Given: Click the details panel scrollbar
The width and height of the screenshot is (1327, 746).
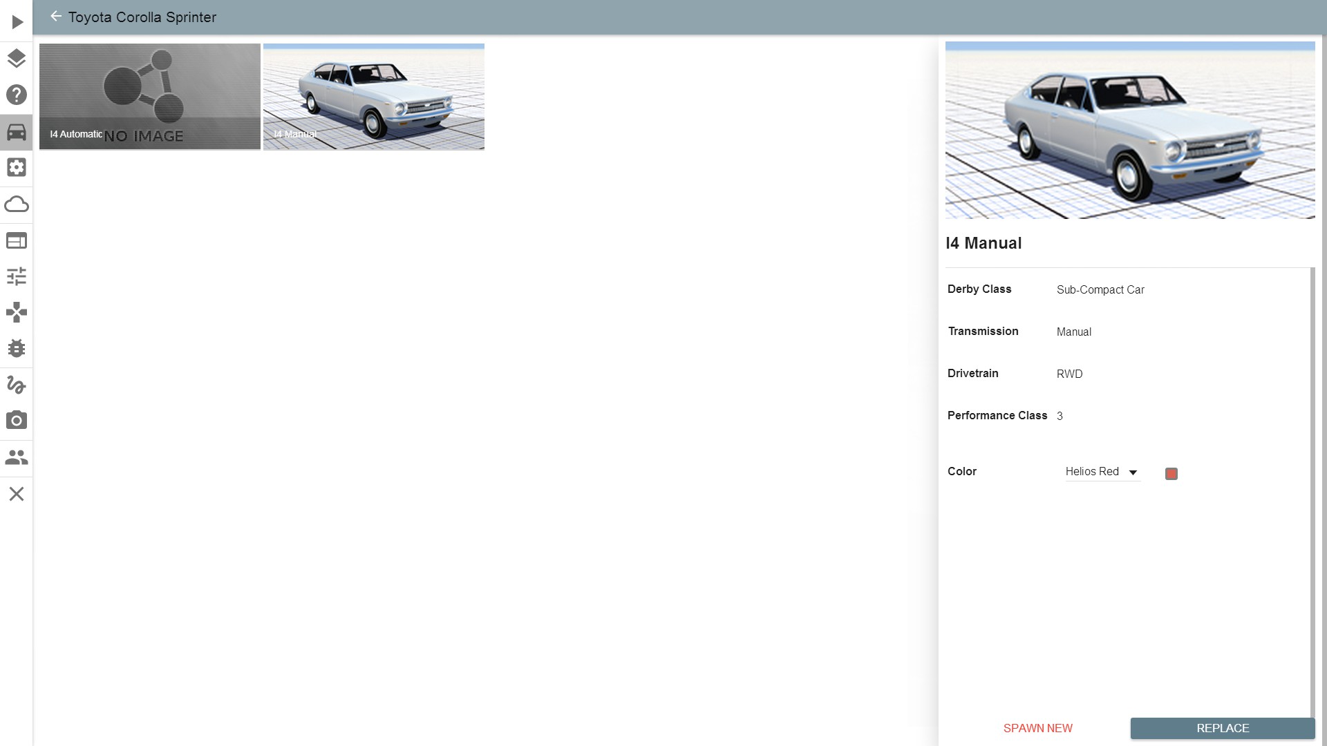Looking at the screenshot, I should tap(1312, 492).
